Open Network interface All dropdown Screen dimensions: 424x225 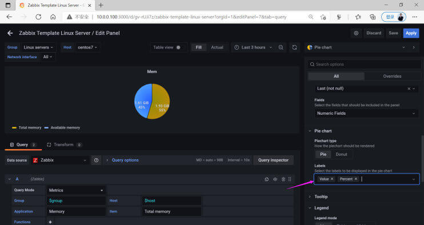tap(47, 57)
